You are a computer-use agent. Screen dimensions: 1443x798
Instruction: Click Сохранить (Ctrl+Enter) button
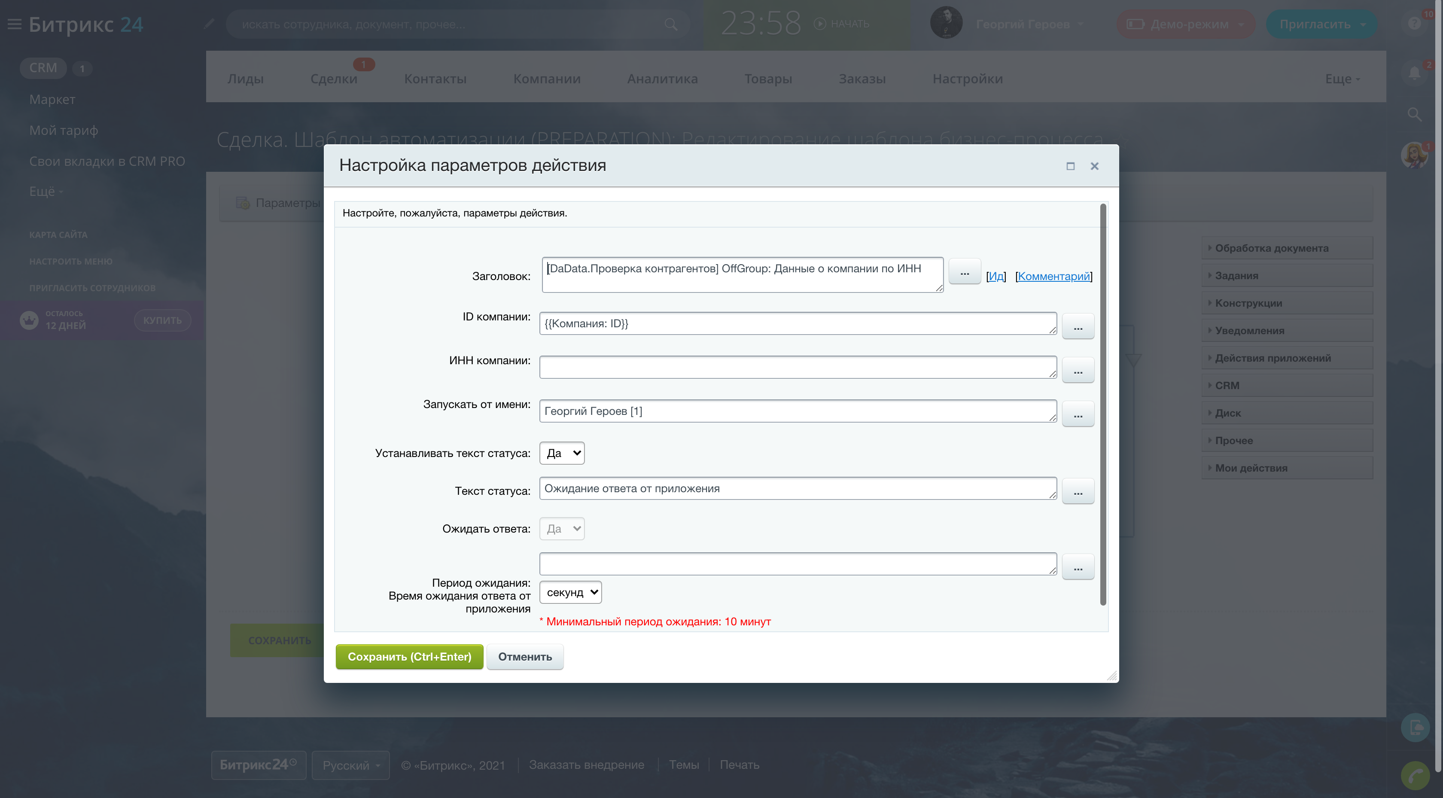pos(409,657)
